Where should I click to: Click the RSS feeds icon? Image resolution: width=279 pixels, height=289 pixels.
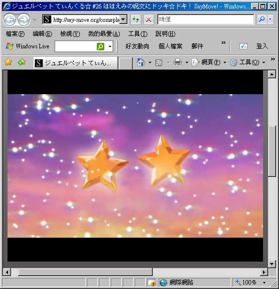159,62
